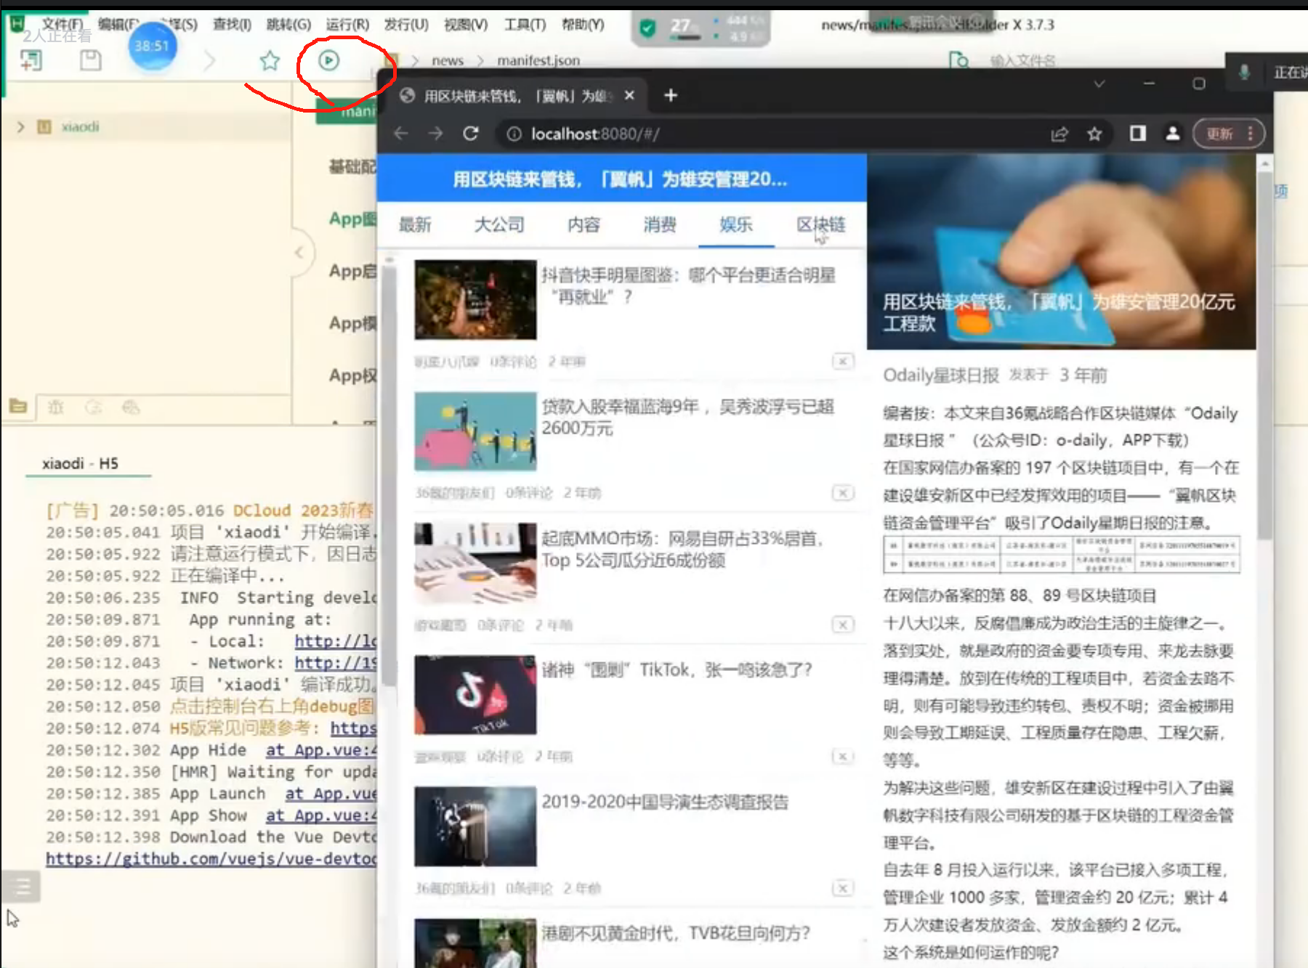Reload the localhost page in browser
This screenshot has height=968, width=1308.
tap(471, 134)
